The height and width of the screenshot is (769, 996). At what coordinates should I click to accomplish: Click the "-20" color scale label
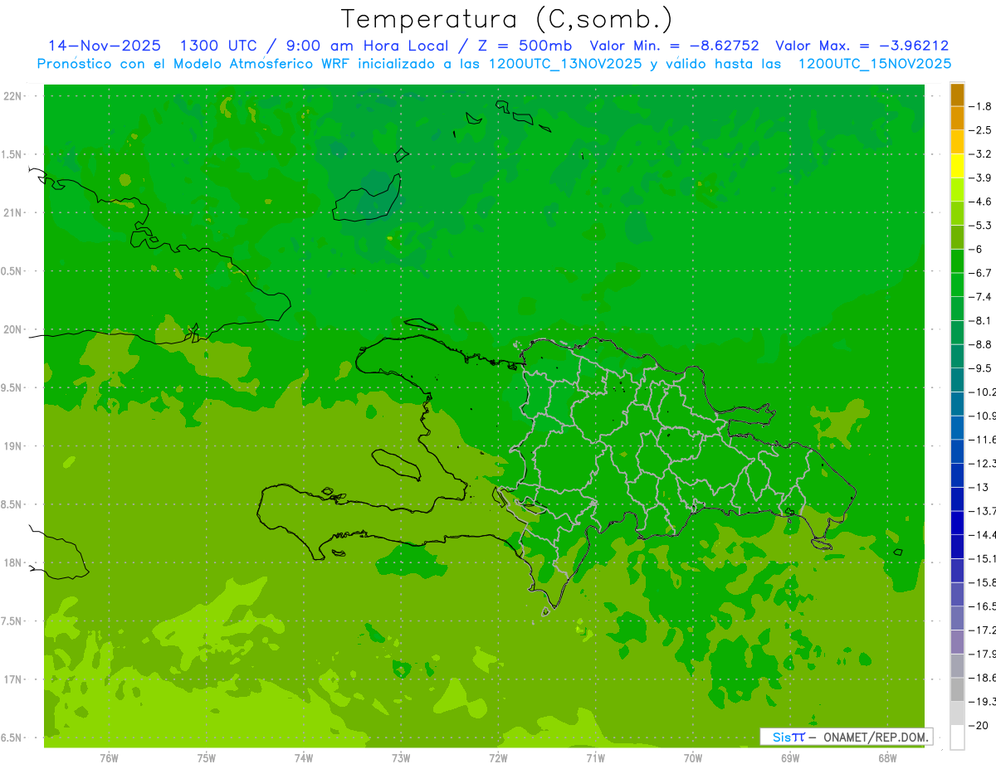[979, 725]
